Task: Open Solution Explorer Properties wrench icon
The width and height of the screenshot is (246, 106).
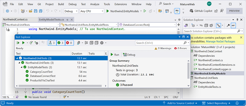Action: click(228, 25)
